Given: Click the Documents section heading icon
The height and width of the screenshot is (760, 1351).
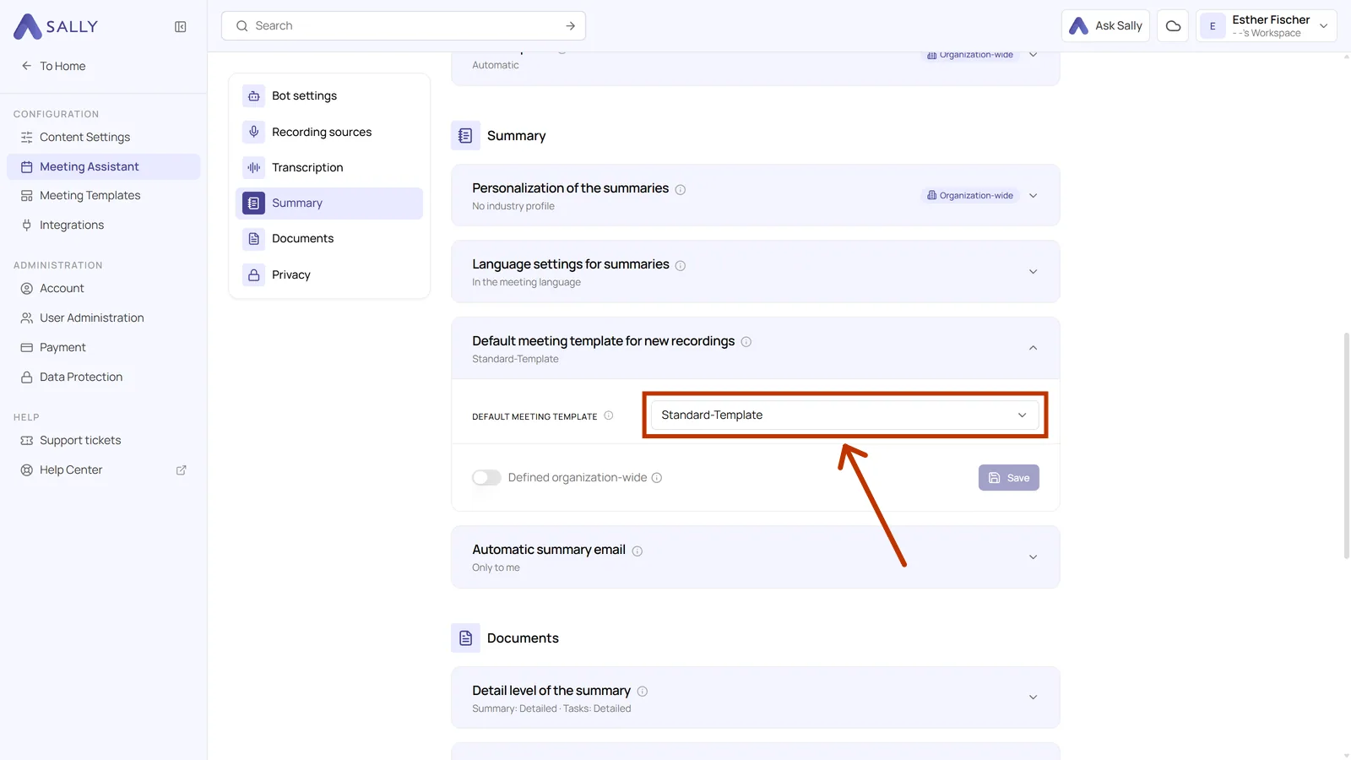Looking at the screenshot, I should coord(465,638).
